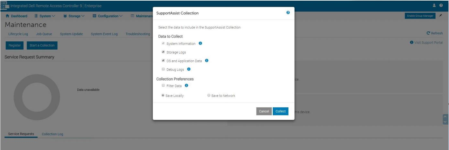Image resolution: width=449 pixels, height=150 pixels.
Task: Click info icon beside OS and Application Data
Action: (x=207, y=61)
